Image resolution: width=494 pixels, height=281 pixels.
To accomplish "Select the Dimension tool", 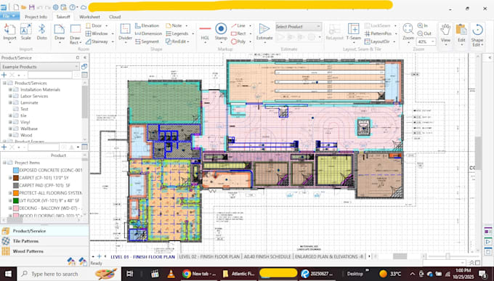I will coord(148,33).
